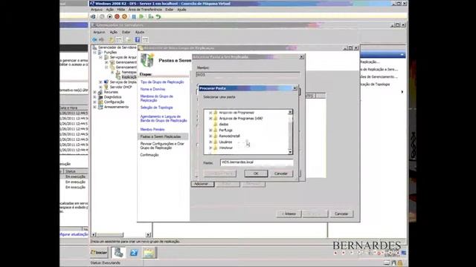
Task: Click the black circle stop icon in VM toolbar
Action: pos(109,16)
